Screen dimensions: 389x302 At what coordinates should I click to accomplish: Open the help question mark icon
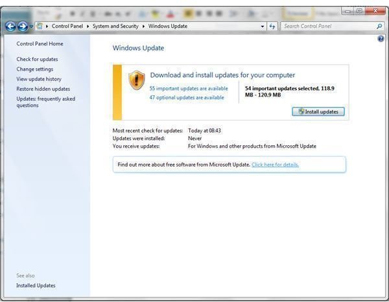click(381, 39)
